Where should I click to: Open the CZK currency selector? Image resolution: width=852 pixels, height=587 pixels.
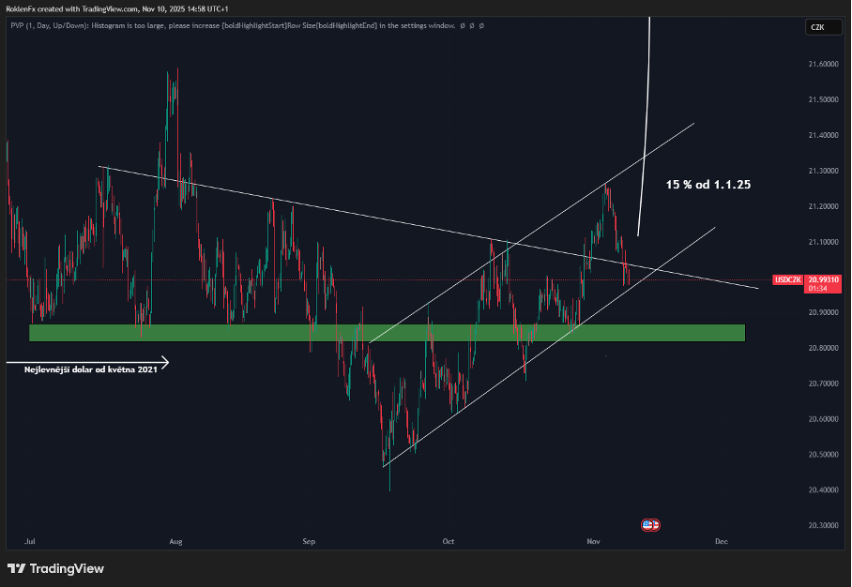click(x=819, y=27)
